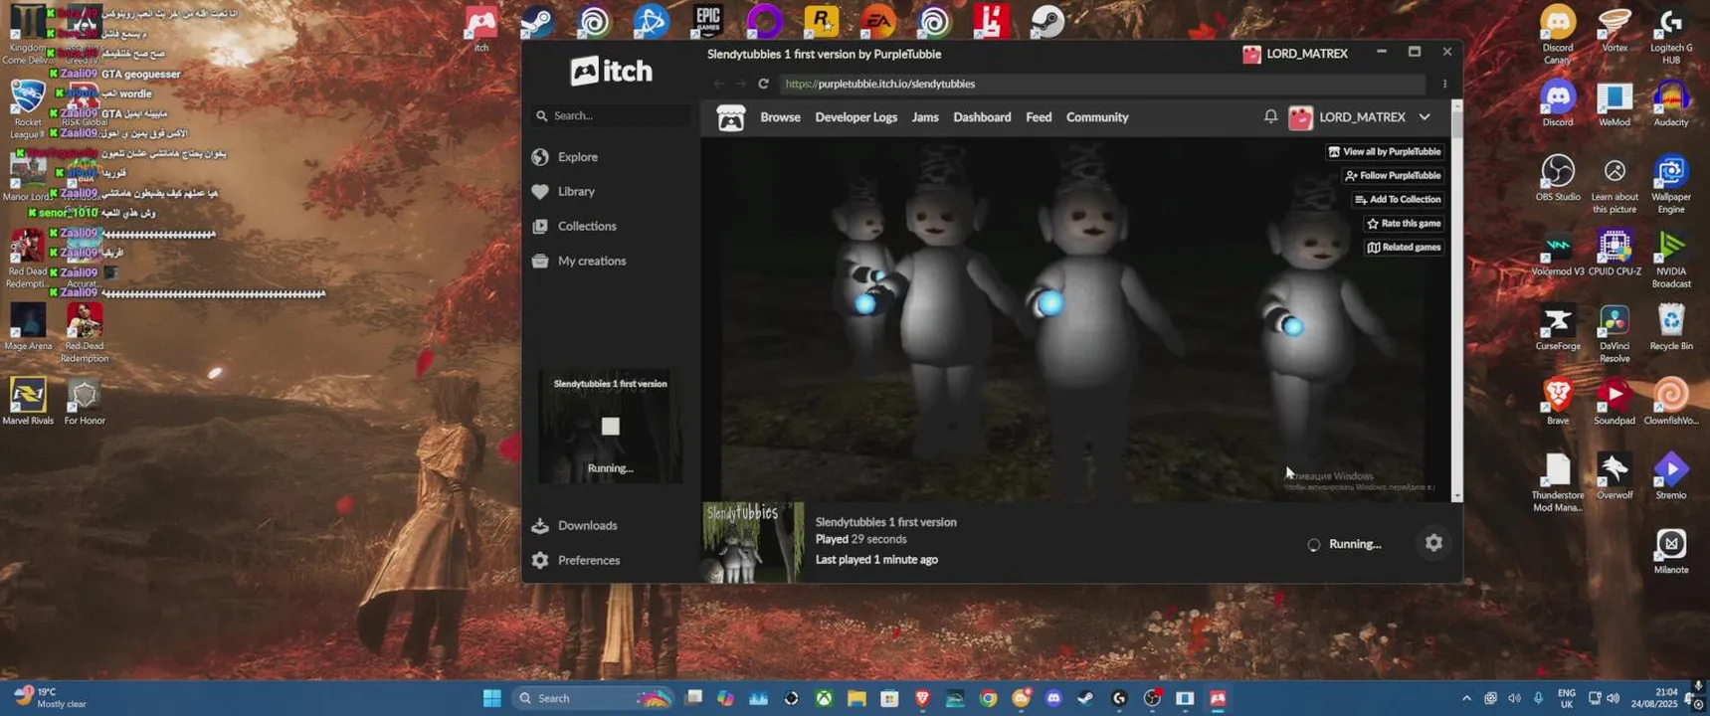This screenshot has height=716, width=1710.
Task: Click Rate this game button
Action: (x=1404, y=224)
